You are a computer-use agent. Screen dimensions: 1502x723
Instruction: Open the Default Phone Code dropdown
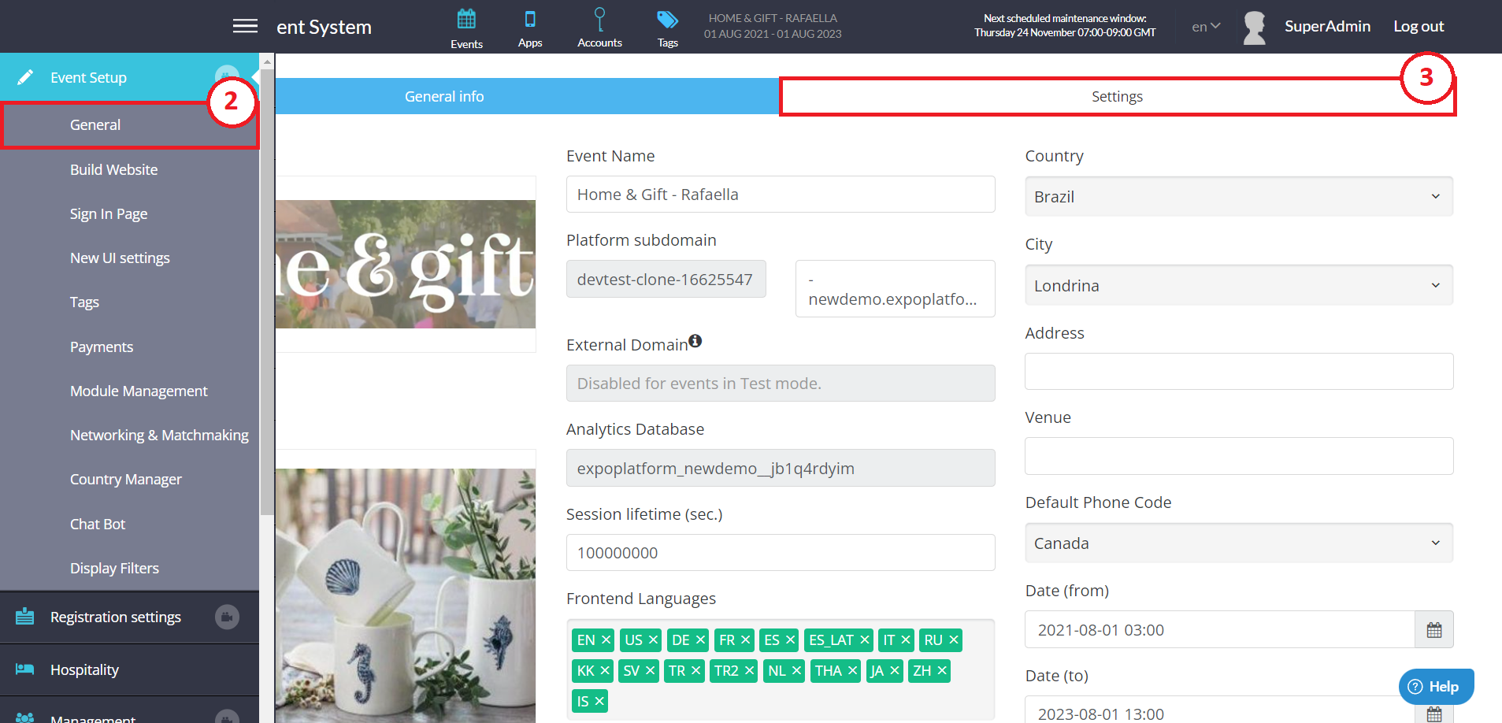click(1238, 543)
